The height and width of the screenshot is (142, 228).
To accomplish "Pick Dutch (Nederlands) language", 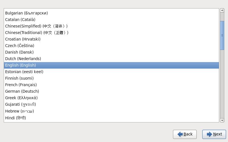I will pos(23,59).
